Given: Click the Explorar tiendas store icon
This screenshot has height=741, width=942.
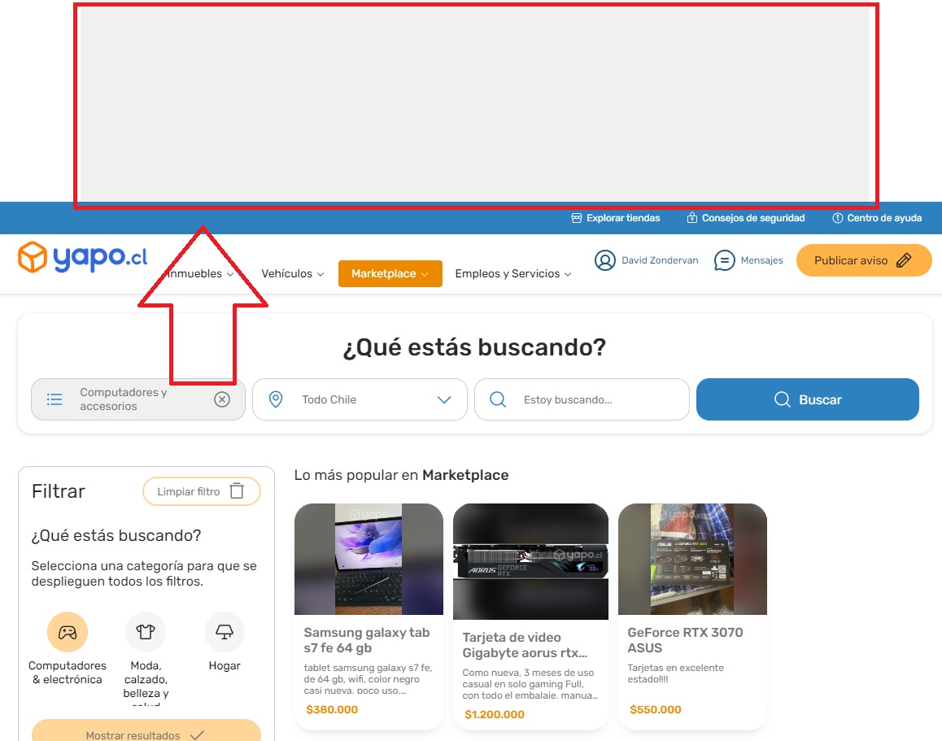Looking at the screenshot, I should coord(576,218).
